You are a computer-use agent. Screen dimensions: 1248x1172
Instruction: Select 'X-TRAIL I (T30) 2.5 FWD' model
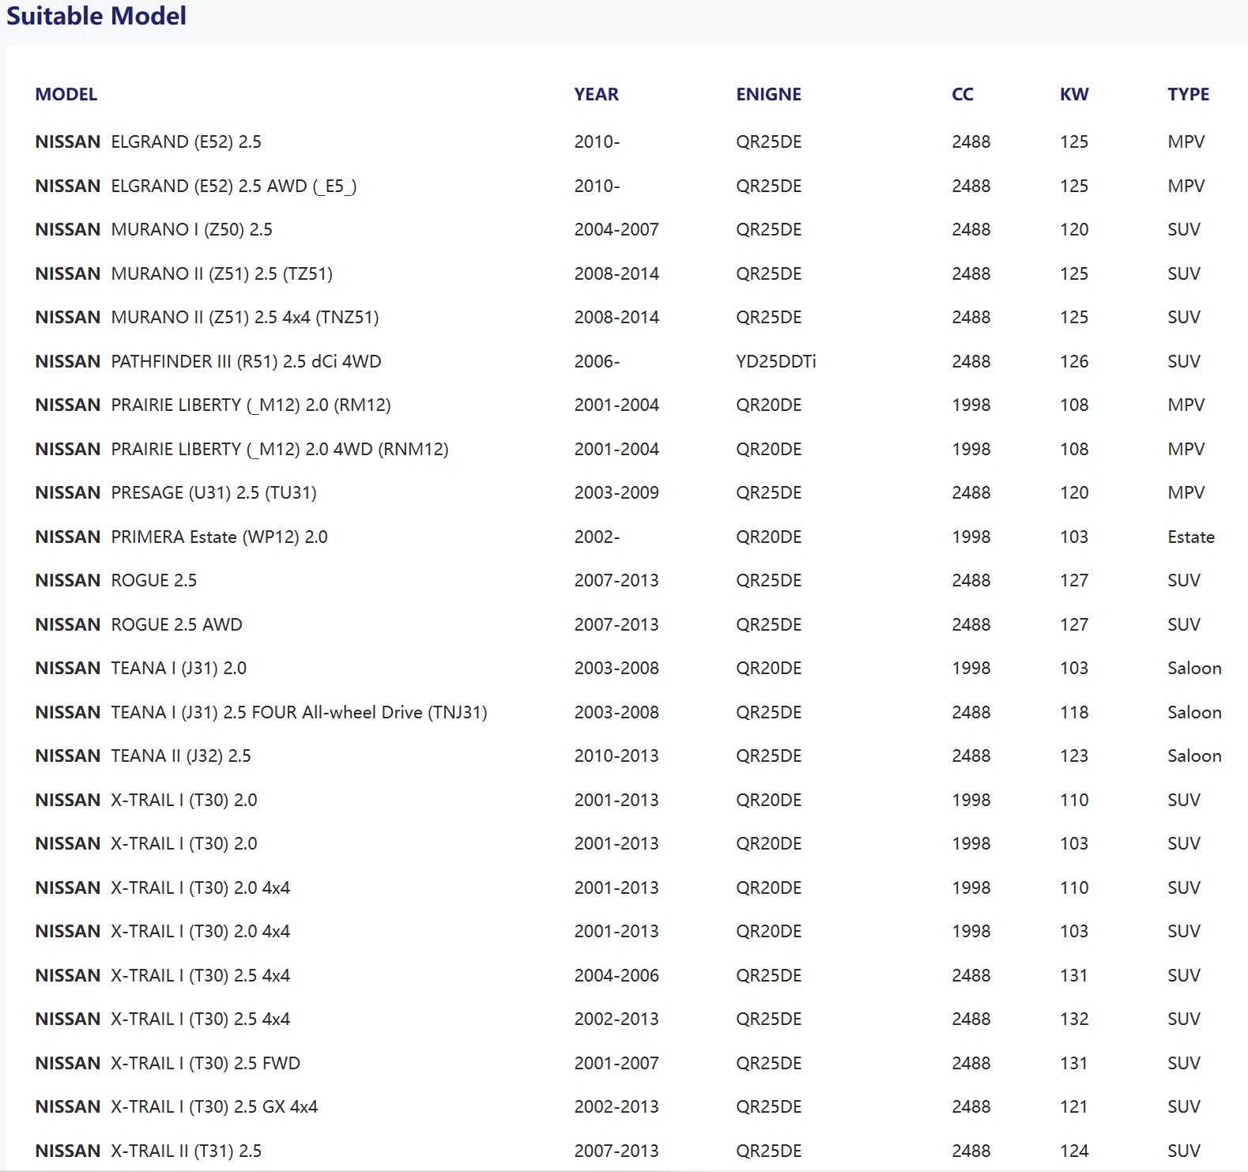tap(205, 1064)
